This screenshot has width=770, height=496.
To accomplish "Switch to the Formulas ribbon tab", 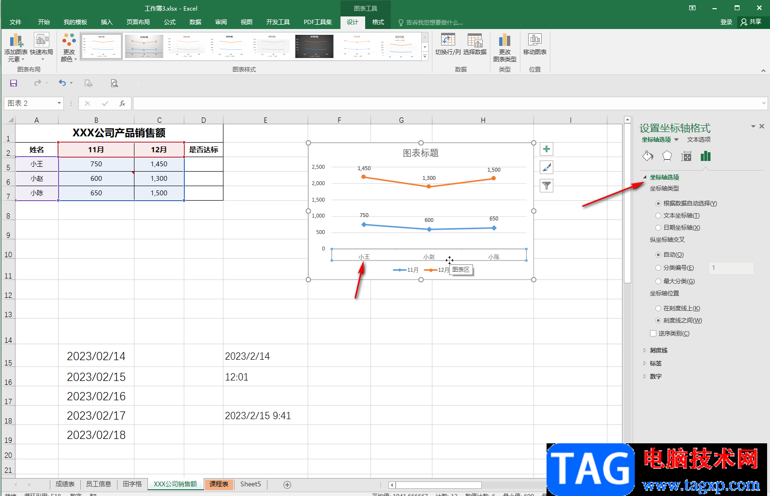I will [x=170, y=22].
